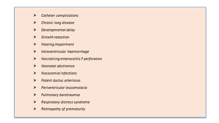Select the Hearing impairment entry
The height and width of the screenshot is (123, 219).
pos(57,44)
